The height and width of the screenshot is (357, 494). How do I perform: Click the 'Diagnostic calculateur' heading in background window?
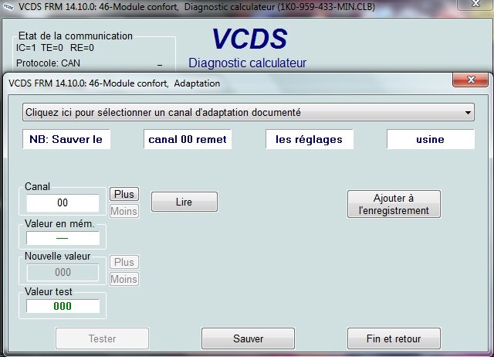tap(247, 63)
